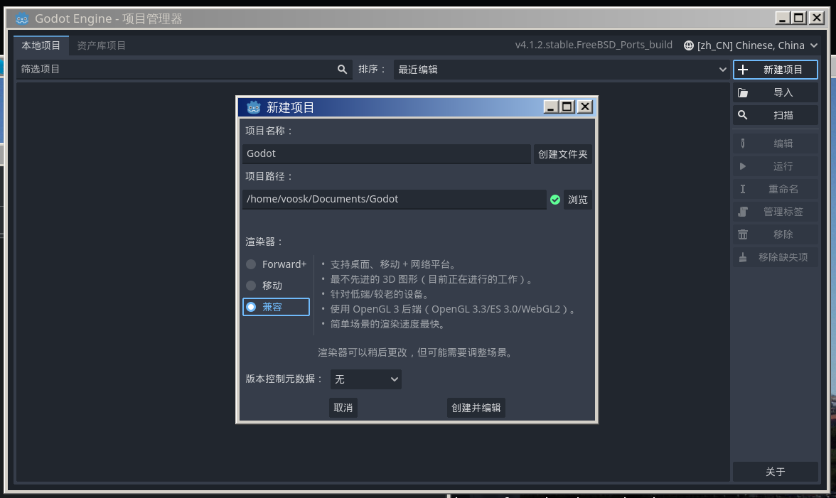This screenshot has height=498, width=836.
Task: Click the globe language icon
Action: coord(688,45)
